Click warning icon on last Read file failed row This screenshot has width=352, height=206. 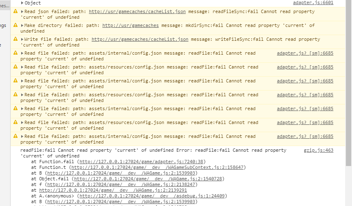coord(15,136)
